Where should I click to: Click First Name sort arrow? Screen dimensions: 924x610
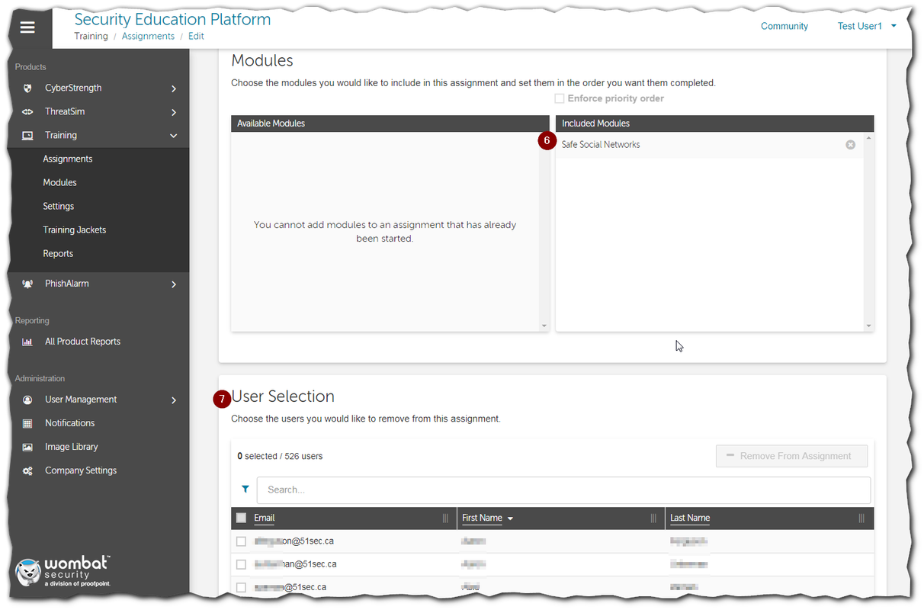[x=510, y=518]
